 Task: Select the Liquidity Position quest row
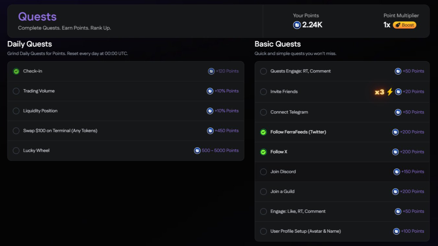40,111
